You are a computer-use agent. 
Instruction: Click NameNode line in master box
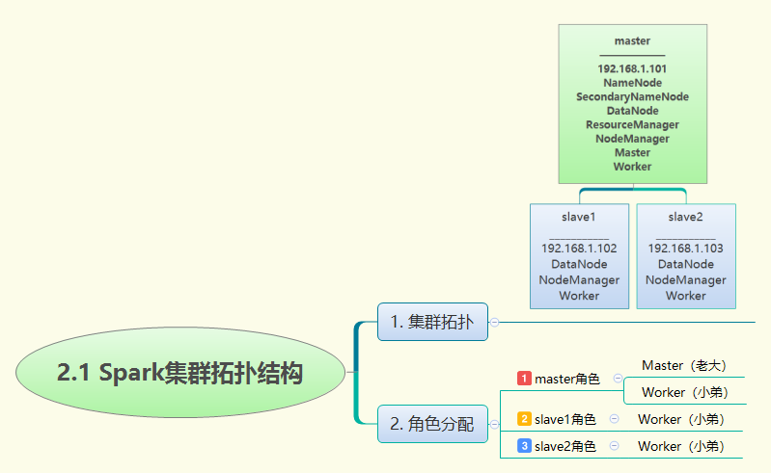click(x=632, y=83)
